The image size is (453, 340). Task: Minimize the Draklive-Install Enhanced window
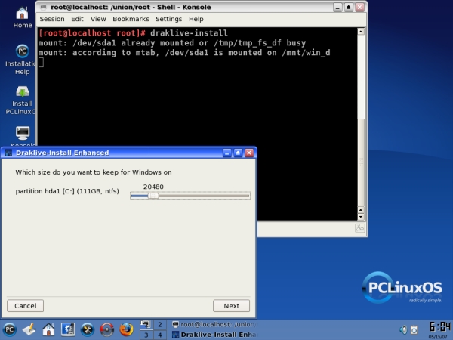pyautogui.click(x=227, y=153)
